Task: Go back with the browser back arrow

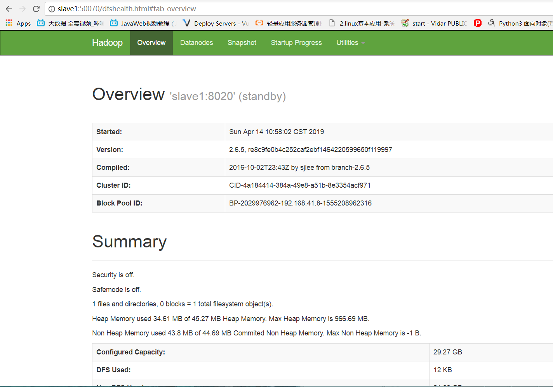Action: [9, 9]
